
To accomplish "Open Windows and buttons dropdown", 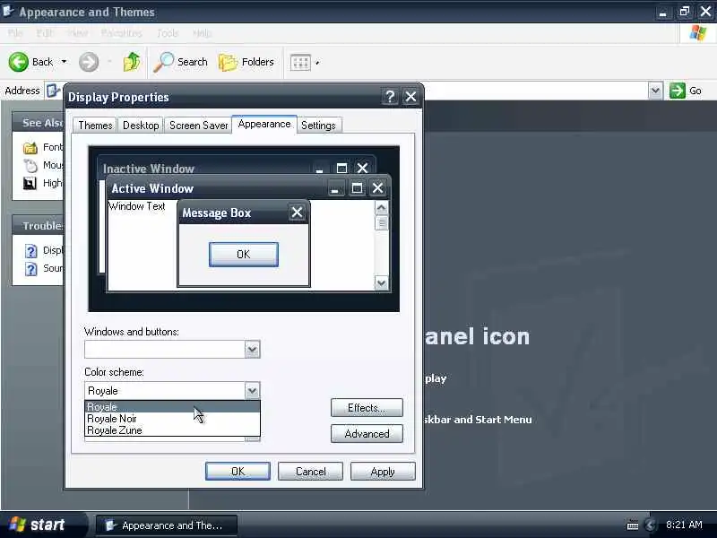I will 253,350.
